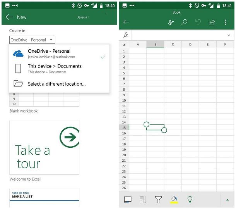
Task: Expand the formula bar with chevron
Action: point(229,35)
